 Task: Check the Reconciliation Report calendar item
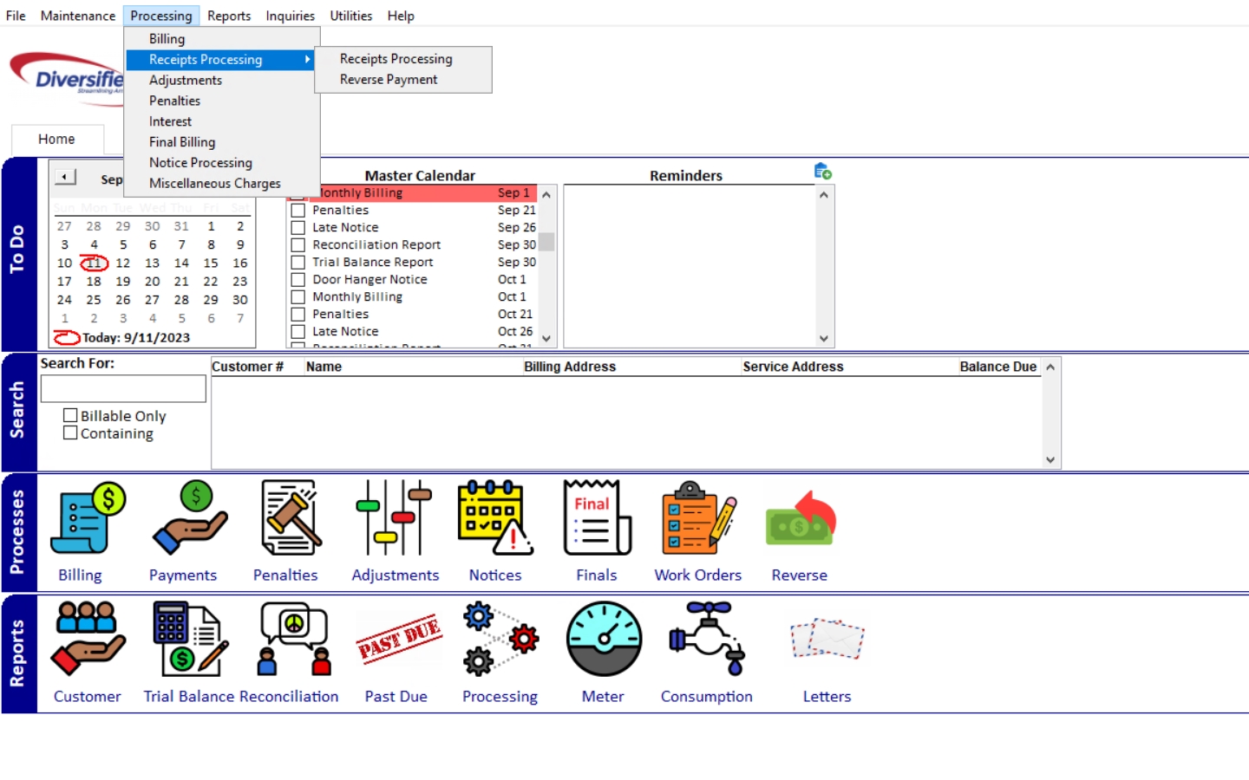pyautogui.click(x=298, y=245)
